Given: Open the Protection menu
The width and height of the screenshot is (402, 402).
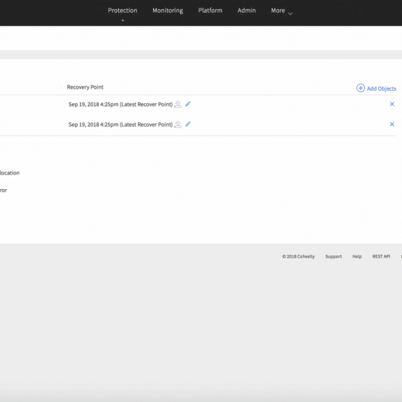Looking at the screenshot, I should (122, 10).
